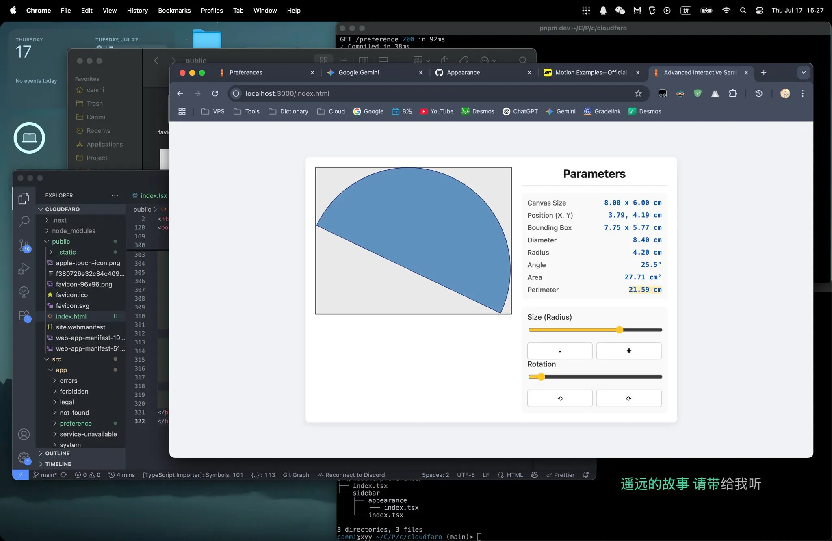Click Git Graph in status bar
The width and height of the screenshot is (832, 541).
tap(296, 475)
